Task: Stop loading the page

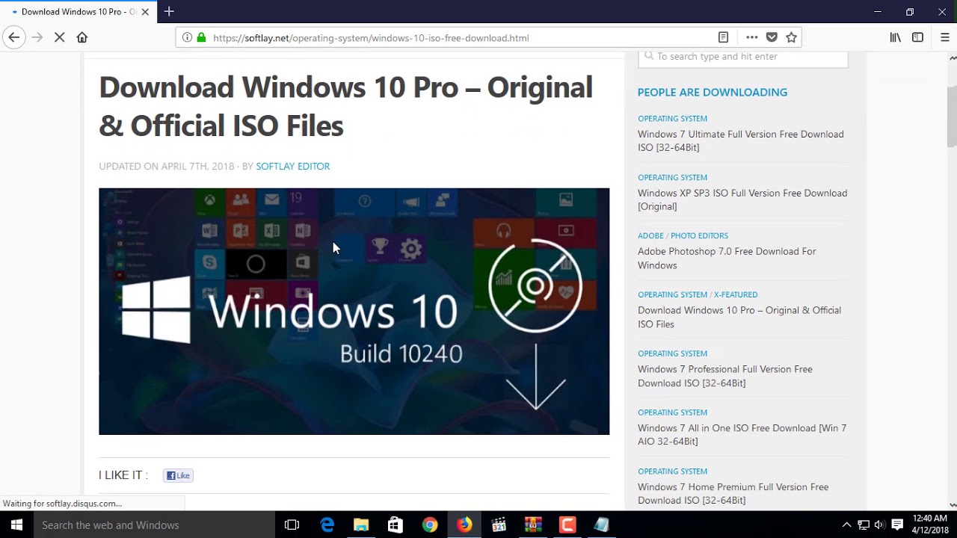Action: tap(60, 37)
